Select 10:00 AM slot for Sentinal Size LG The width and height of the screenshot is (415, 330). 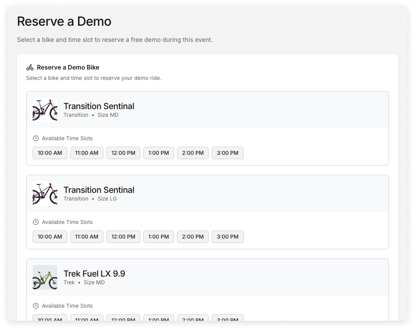click(50, 237)
